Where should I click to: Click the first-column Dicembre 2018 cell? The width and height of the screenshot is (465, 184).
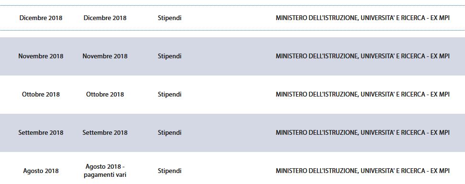tap(41, 18)
